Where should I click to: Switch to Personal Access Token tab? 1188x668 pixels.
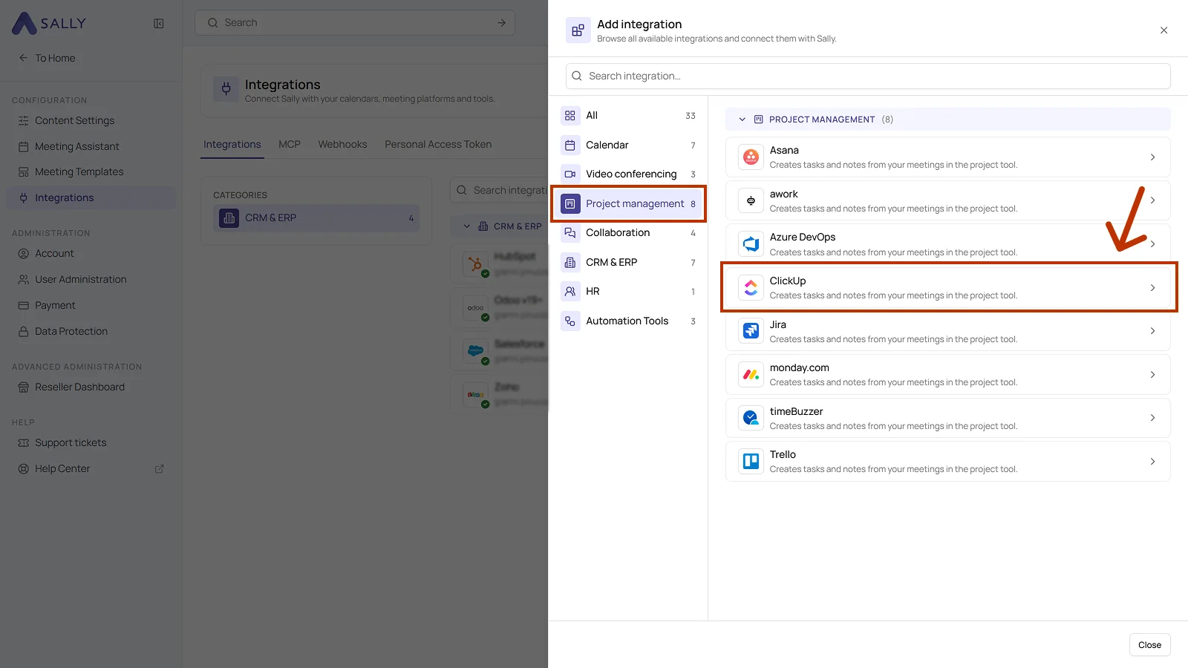coord(438,144)
